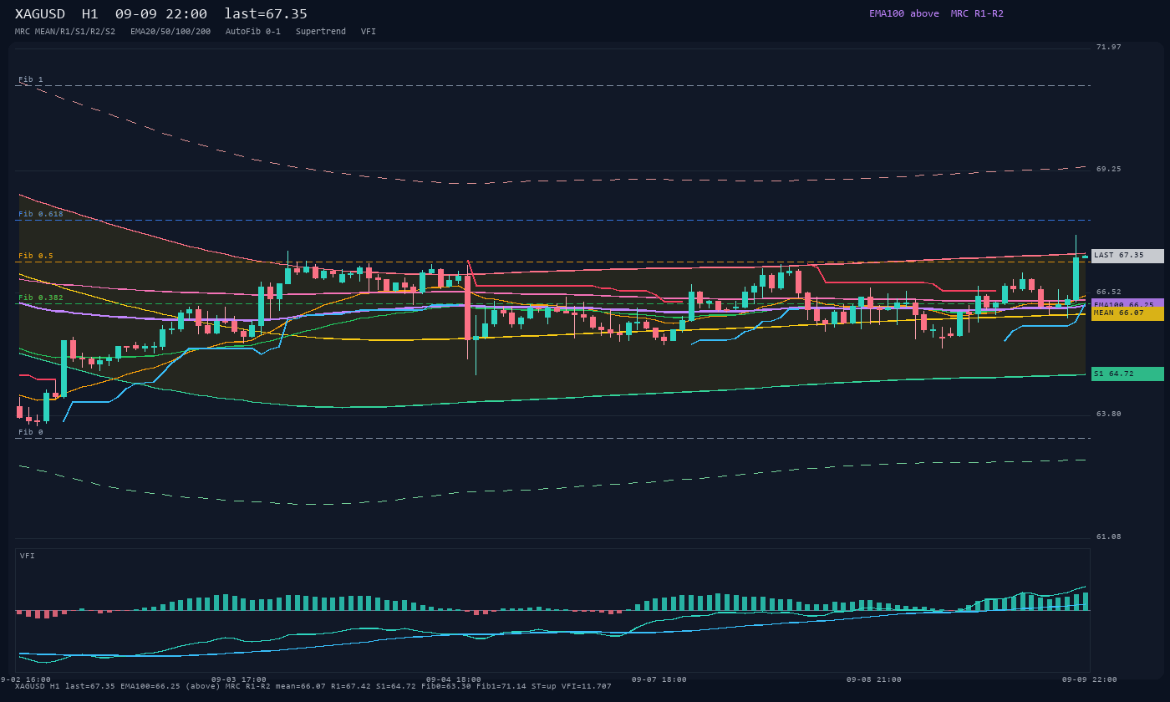Viewport: 1170px width, 702px height.
Task: Click the Fib 0.5 level label
Action: coord(36,257)
